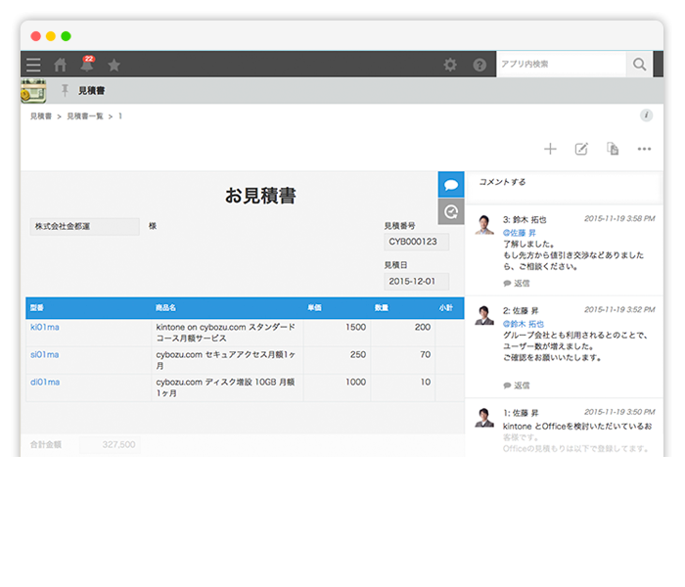This screenshot has height=587, width=685.
Task: Click the コメントする comment box
Action: (564, 188)
